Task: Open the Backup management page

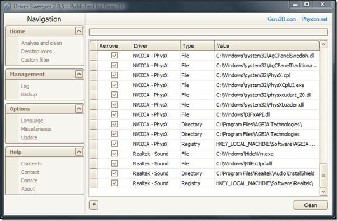Action: pyautogui.click(x=29, y=94)
